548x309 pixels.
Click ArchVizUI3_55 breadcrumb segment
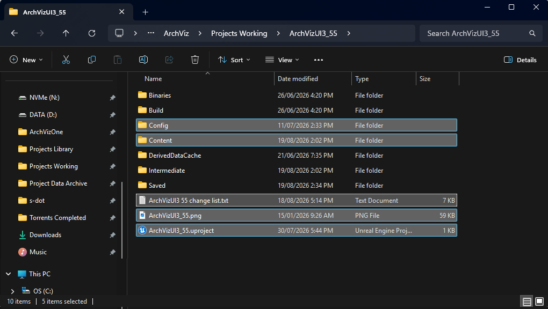313,33
